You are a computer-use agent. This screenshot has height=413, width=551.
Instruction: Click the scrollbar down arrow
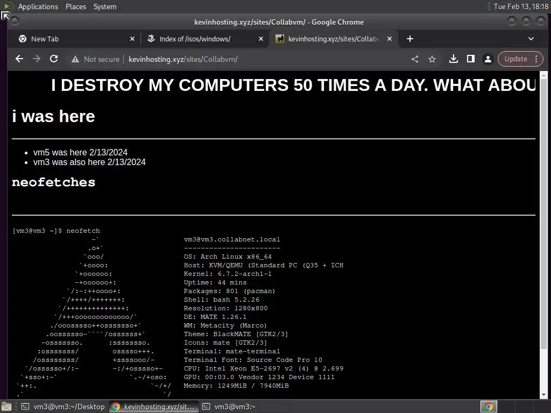(543, 395)
